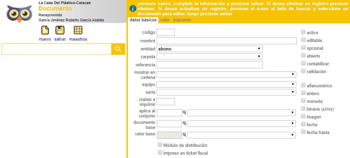Check the Módulo de distribución option
The image size is (350, 158).
pyautogui.click(x=160, y=144)
